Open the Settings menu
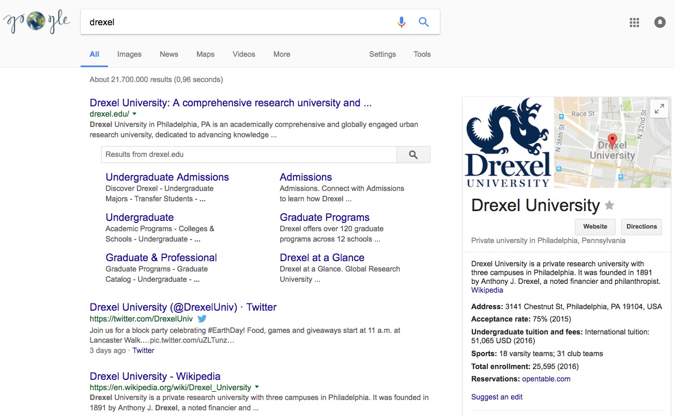The image size is (675, 416). tap(382, 54)
